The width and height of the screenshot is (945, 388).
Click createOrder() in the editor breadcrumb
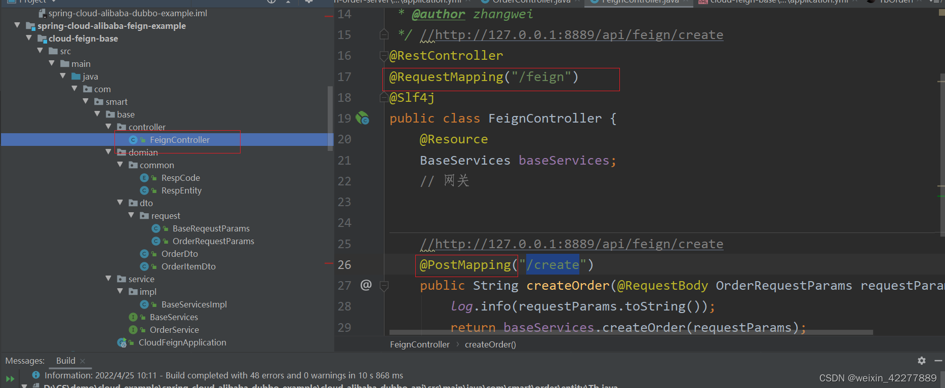pos(490,344)
